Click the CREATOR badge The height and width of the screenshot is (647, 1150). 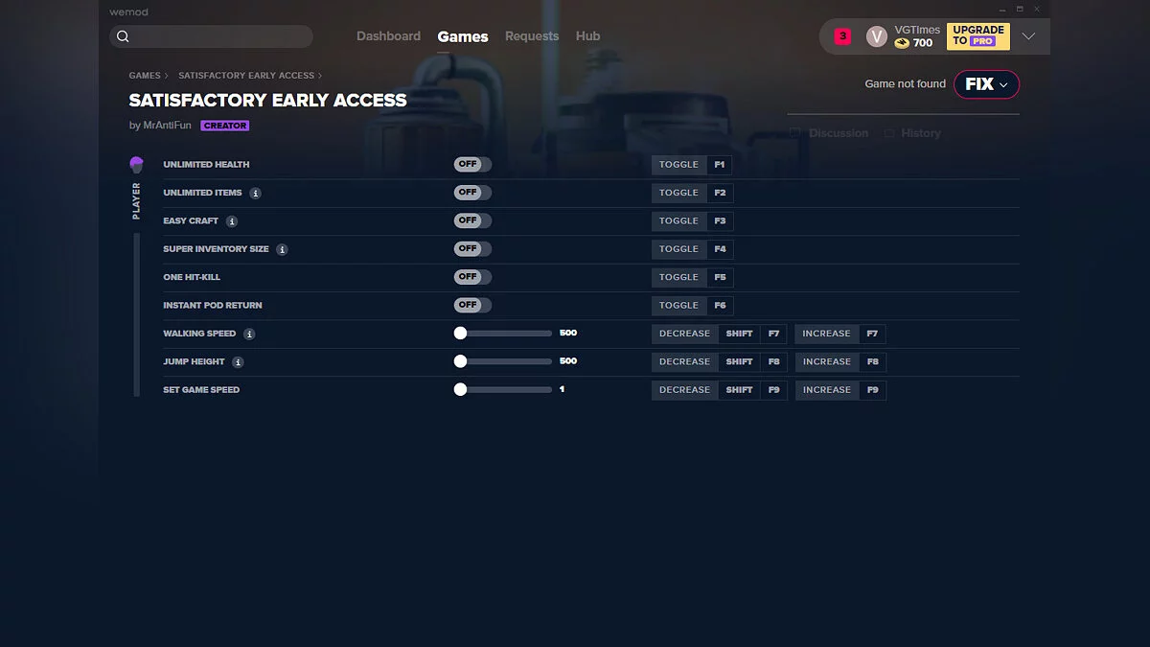[x=225, y=126]
